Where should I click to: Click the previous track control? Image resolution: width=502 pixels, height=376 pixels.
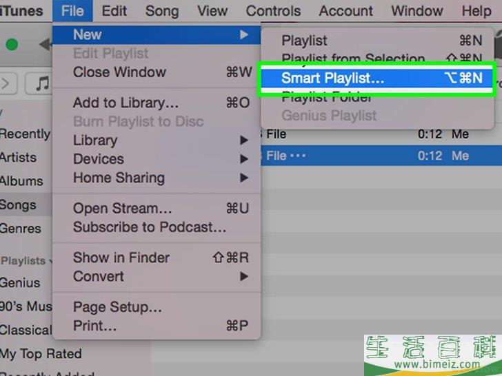(x=46, y=45)
